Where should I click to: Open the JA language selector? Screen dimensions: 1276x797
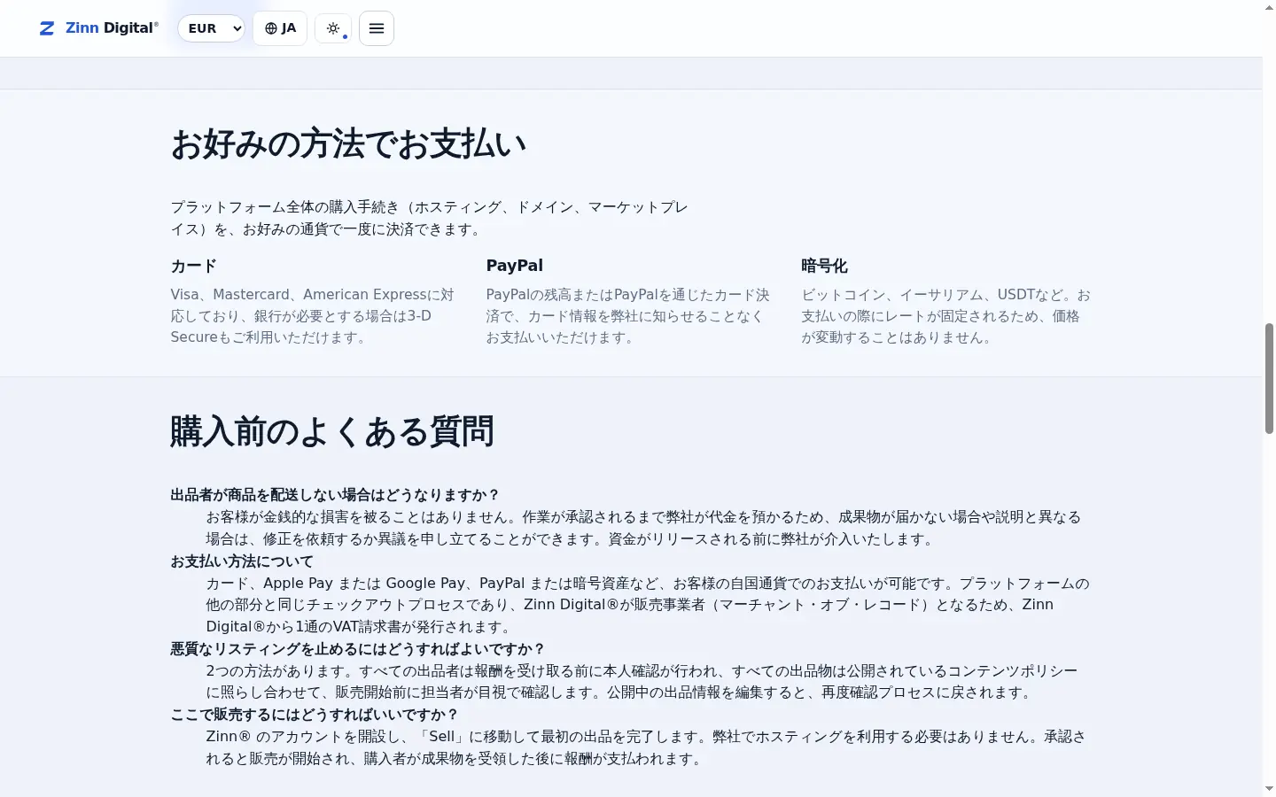coord(280,28)
